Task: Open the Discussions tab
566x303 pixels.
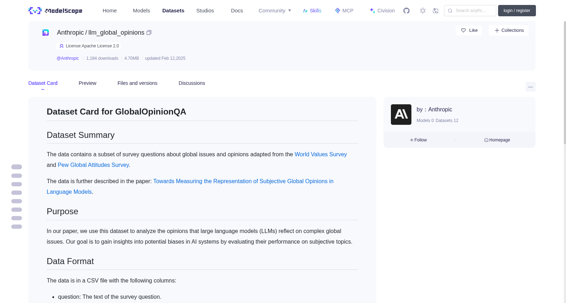Action: click(192, 83)
